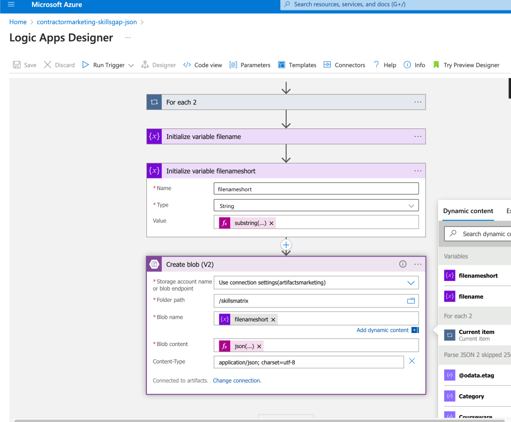
Task: Try the Preview Designer
Action: tap(467, 65)
